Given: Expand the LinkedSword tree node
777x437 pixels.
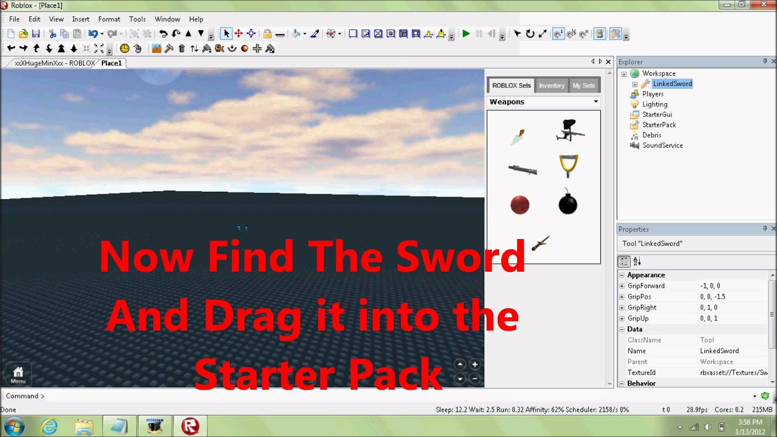Looking at the screenshot, I should point(635,84).
